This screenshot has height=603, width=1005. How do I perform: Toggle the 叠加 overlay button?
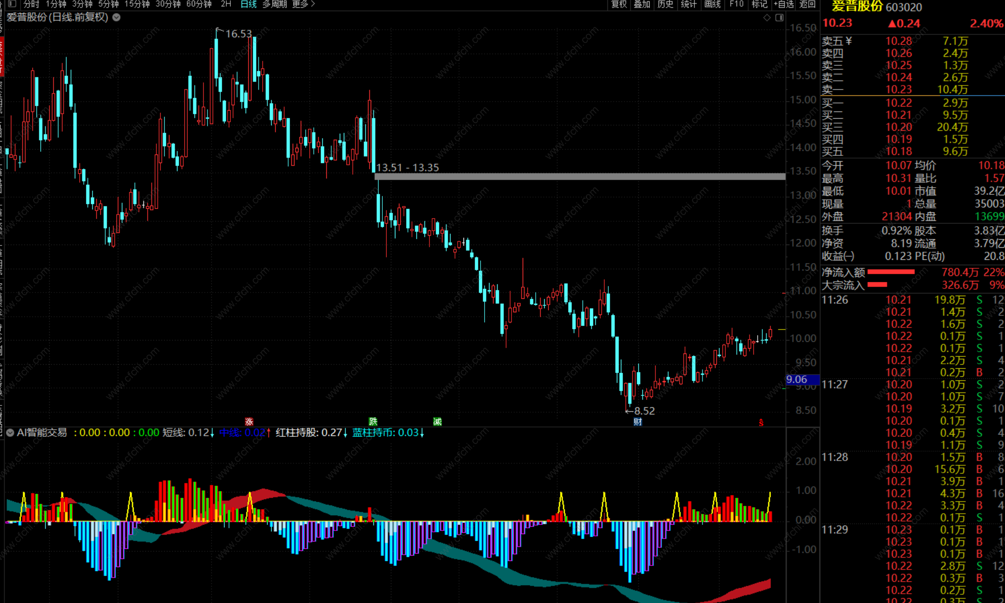click(642, 4)
